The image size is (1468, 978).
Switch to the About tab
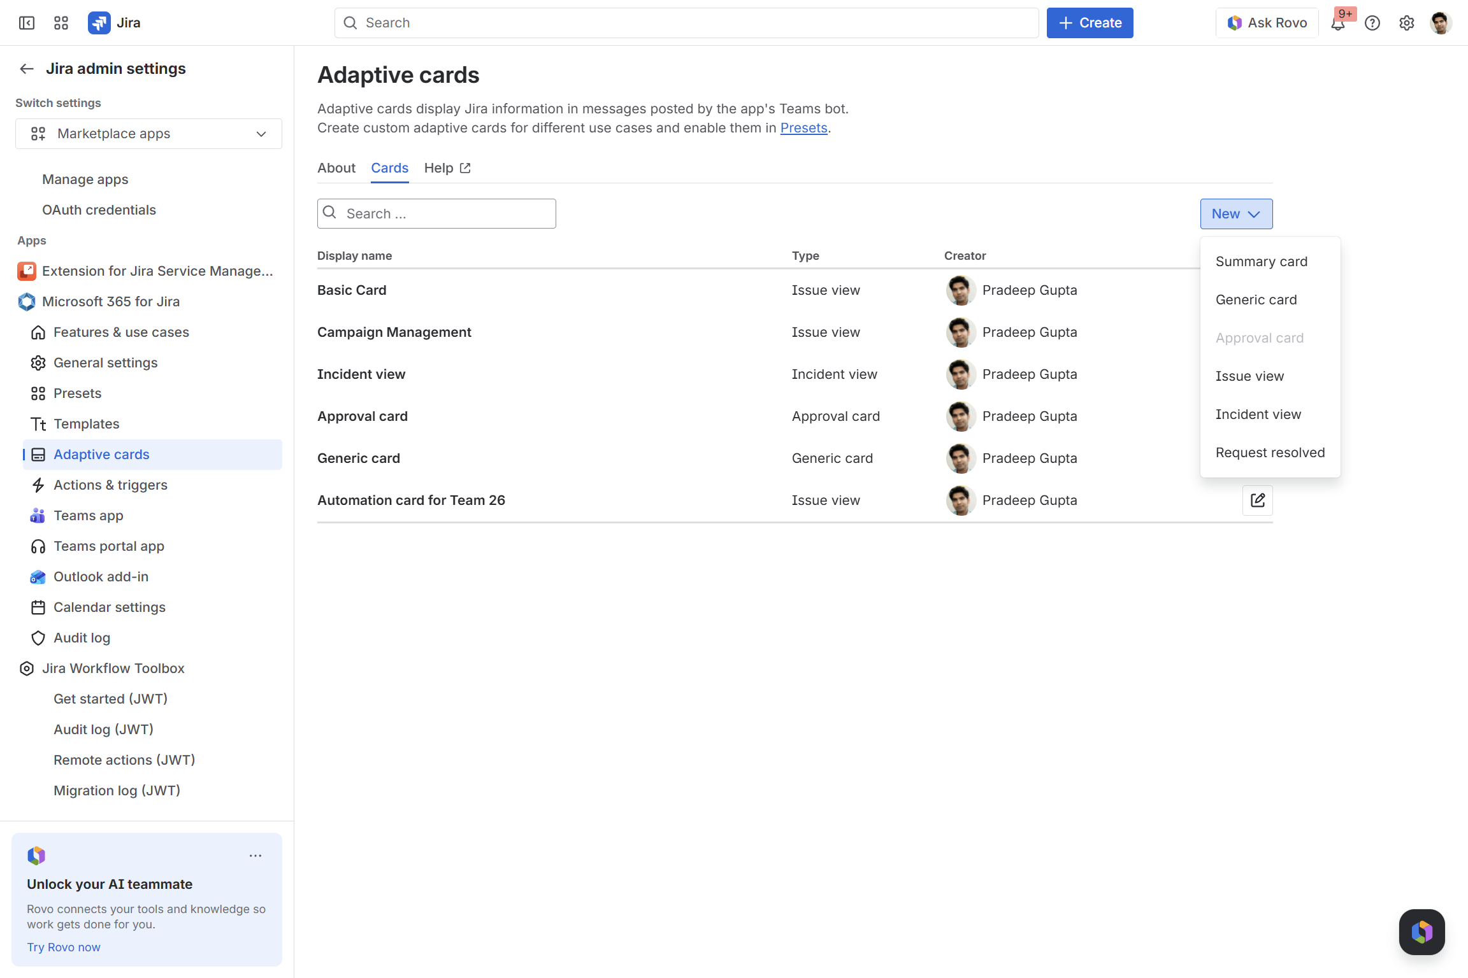(x=336, y=168)
